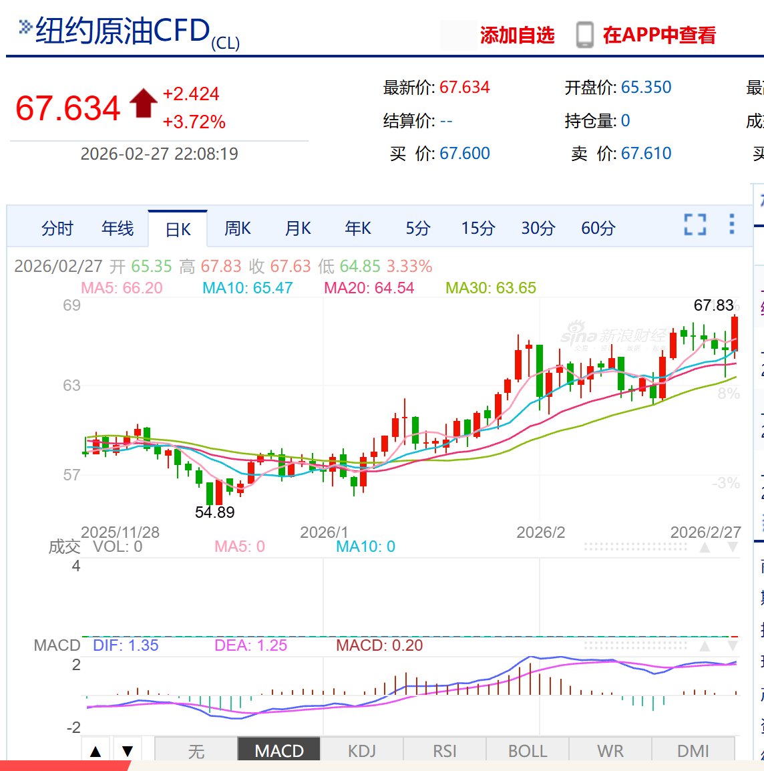Select 无 to hide the indicator

coord(196,750)
